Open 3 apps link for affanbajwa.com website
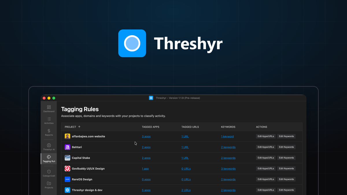 tap(146, 136)
